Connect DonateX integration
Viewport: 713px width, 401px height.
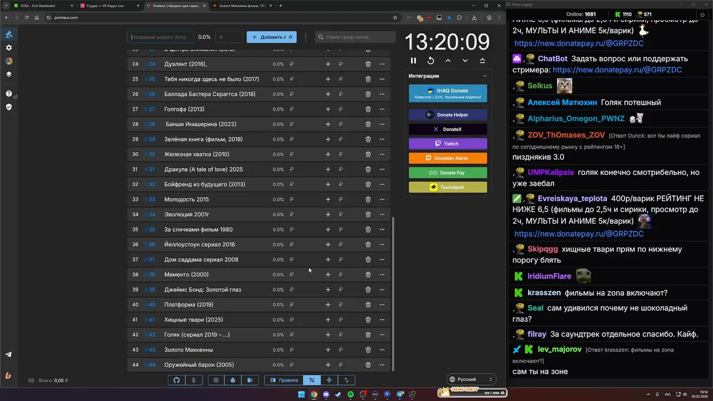pos(448,129)
